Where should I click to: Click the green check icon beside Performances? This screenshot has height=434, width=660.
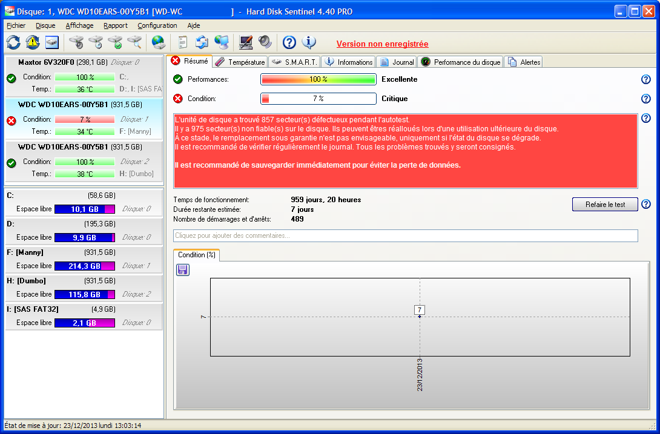[x=178, y=79]
